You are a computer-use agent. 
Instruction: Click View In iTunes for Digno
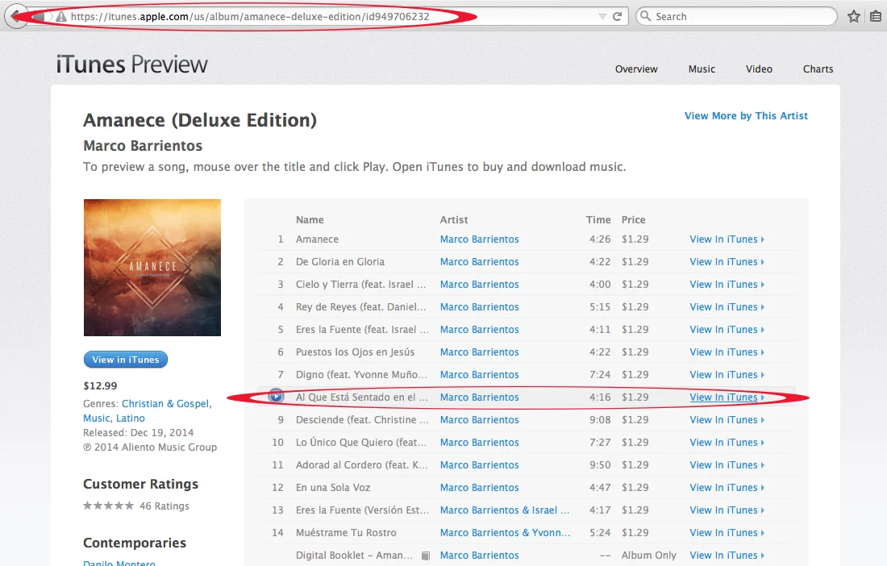[727, 375]
